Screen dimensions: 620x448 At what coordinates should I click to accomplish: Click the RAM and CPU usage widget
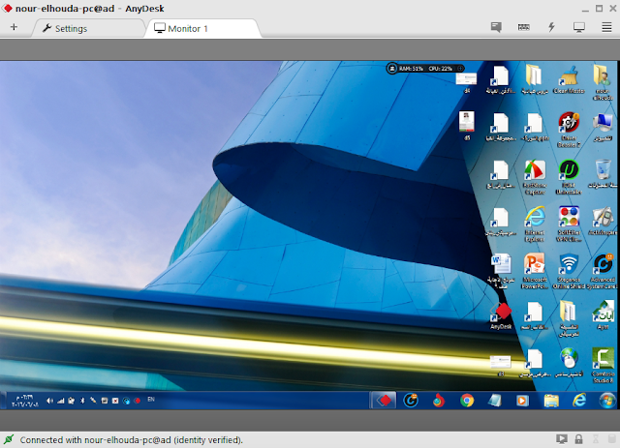[x=425, y=69]
